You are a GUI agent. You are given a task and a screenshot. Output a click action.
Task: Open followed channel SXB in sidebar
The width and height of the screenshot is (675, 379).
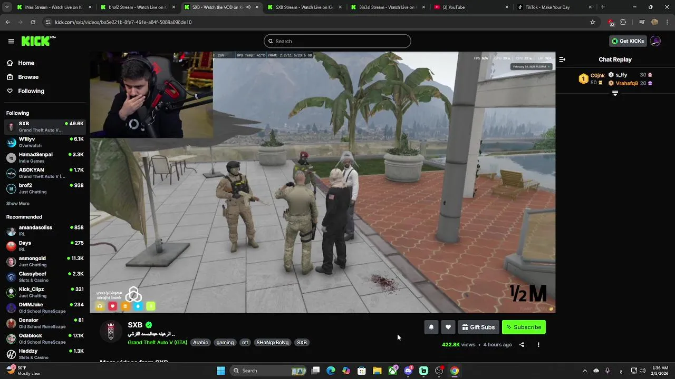[45, 126]
